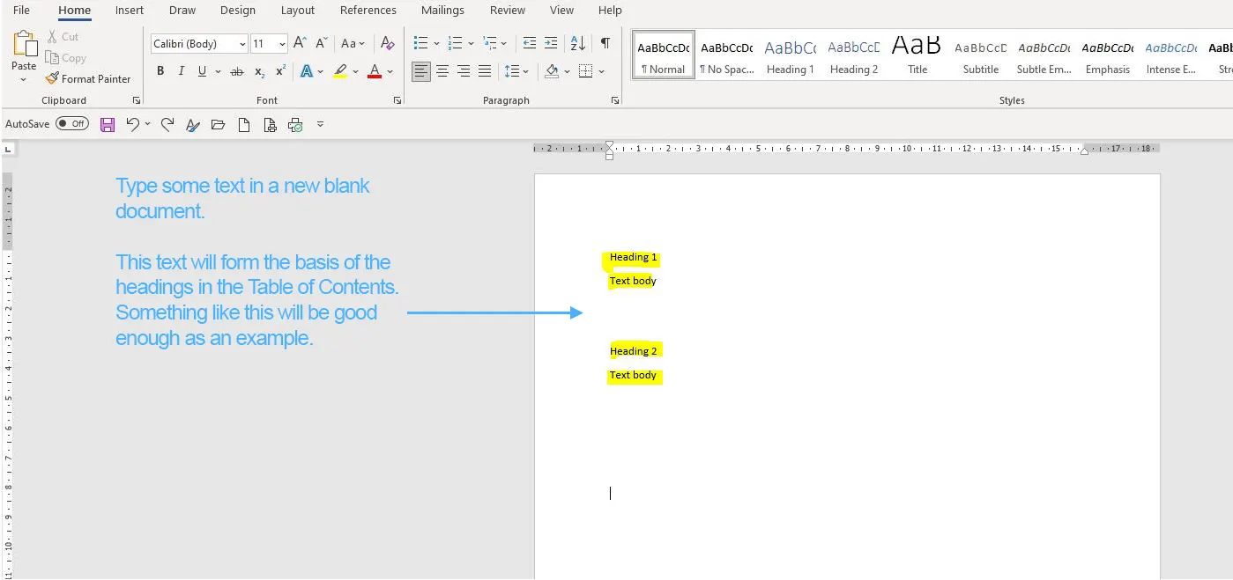1233x580 pixels.
Task: Save the document with the purple disk icon
Action: [108, 125]
